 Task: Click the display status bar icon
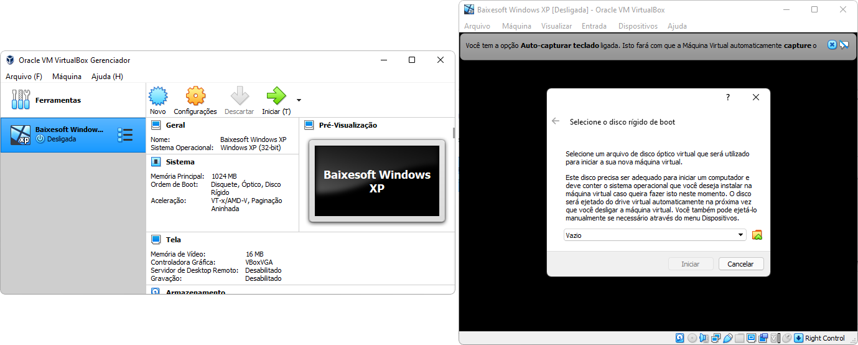tap(752, 338)
